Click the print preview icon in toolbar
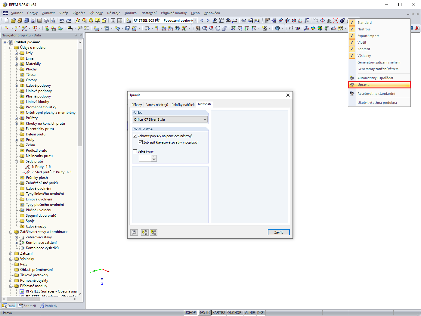Viewport: 421px width, 316px height. tap(53, 20)
